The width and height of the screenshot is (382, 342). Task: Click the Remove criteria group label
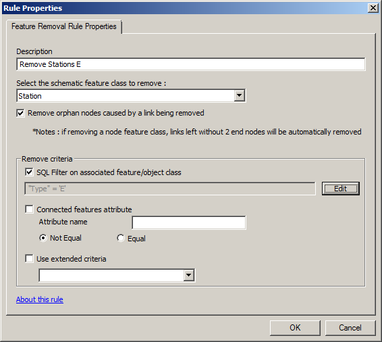(47, 159)
